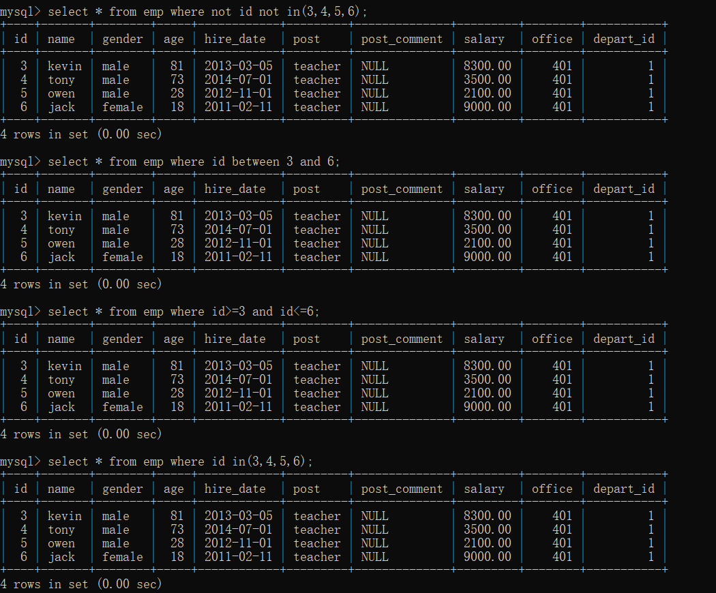Click "3500.00" in the between-query result table

[x=488, y=230]
